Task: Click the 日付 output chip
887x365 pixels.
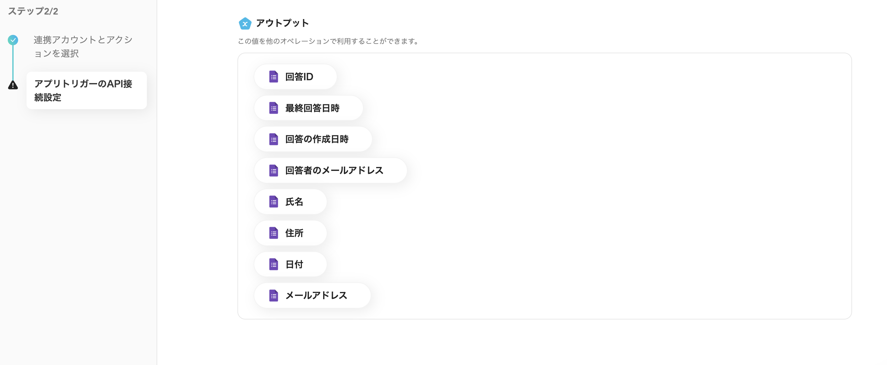Action: (290, 264)
